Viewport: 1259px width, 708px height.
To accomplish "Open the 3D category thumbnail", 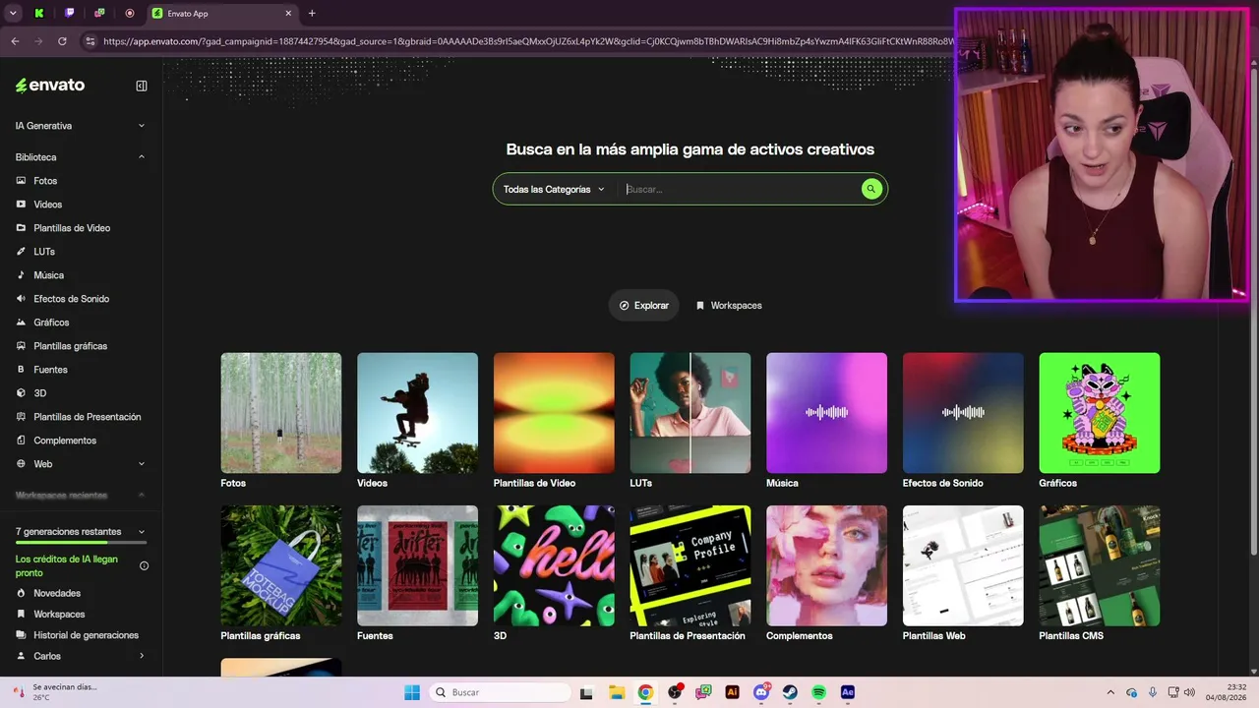I will pyautogui.click(x=554, y=565).
